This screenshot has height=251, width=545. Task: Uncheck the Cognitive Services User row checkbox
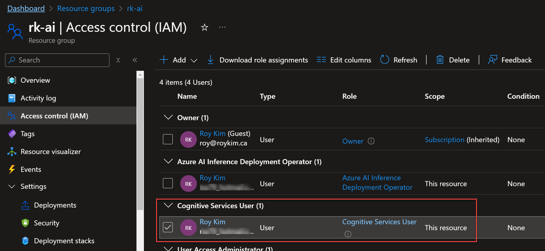[x=168, y=228]
